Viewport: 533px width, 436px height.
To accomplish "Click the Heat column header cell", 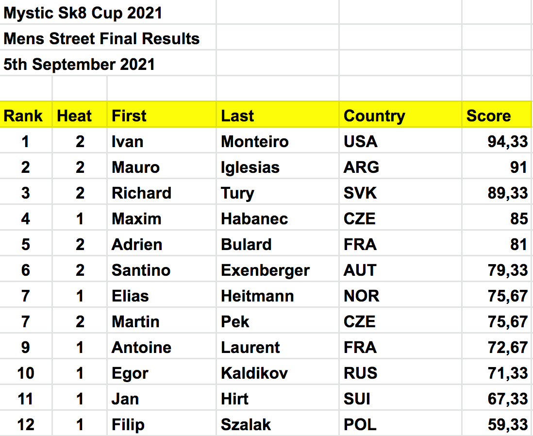I will click(x=74, y=116).
